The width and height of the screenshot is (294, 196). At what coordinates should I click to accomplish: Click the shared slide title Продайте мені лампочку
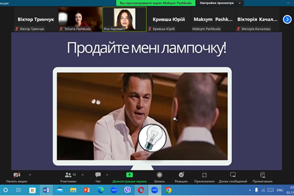[x=147, y=48]
